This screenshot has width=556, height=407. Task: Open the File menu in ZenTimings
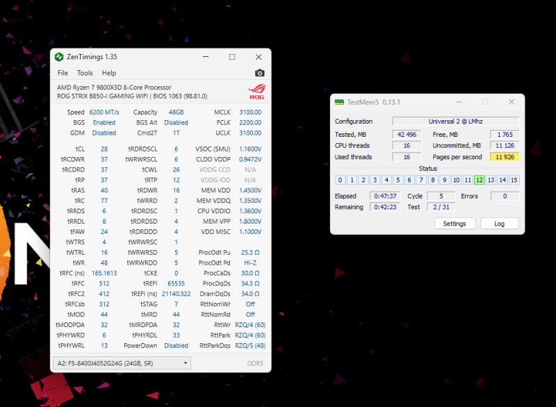tap(63, 73)
